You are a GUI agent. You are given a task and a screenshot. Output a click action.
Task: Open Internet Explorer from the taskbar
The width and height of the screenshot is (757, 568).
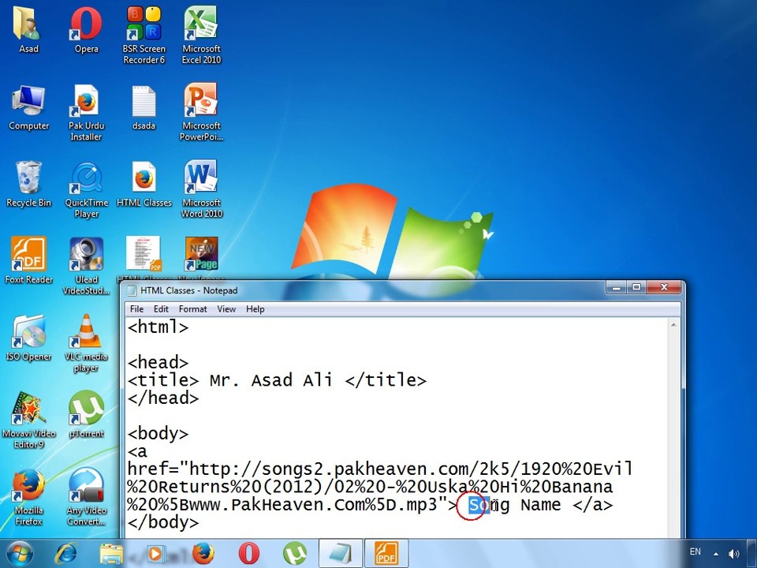point(65,554)
